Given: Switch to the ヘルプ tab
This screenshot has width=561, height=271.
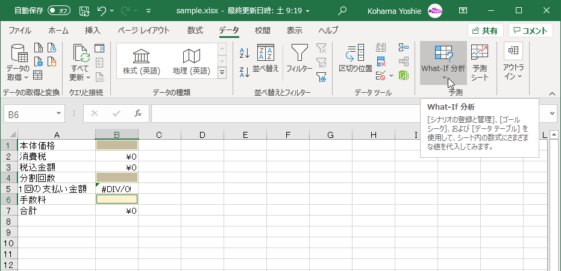Looking at the screenshot, I should tap(328, 30).
